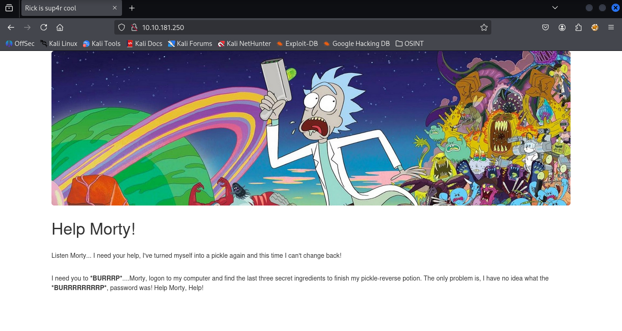622x331 pixels.
Task: Expand the list all tabs chevron
Action: [555, 8]
